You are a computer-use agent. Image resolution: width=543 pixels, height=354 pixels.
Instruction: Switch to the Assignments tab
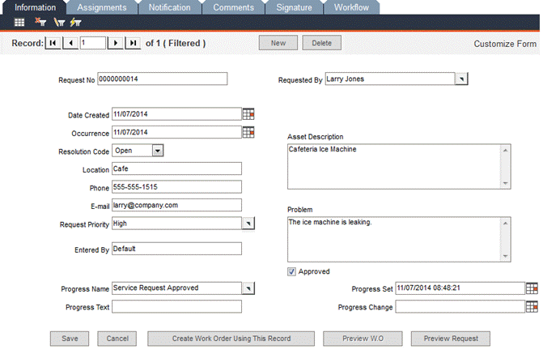(101, 7)
